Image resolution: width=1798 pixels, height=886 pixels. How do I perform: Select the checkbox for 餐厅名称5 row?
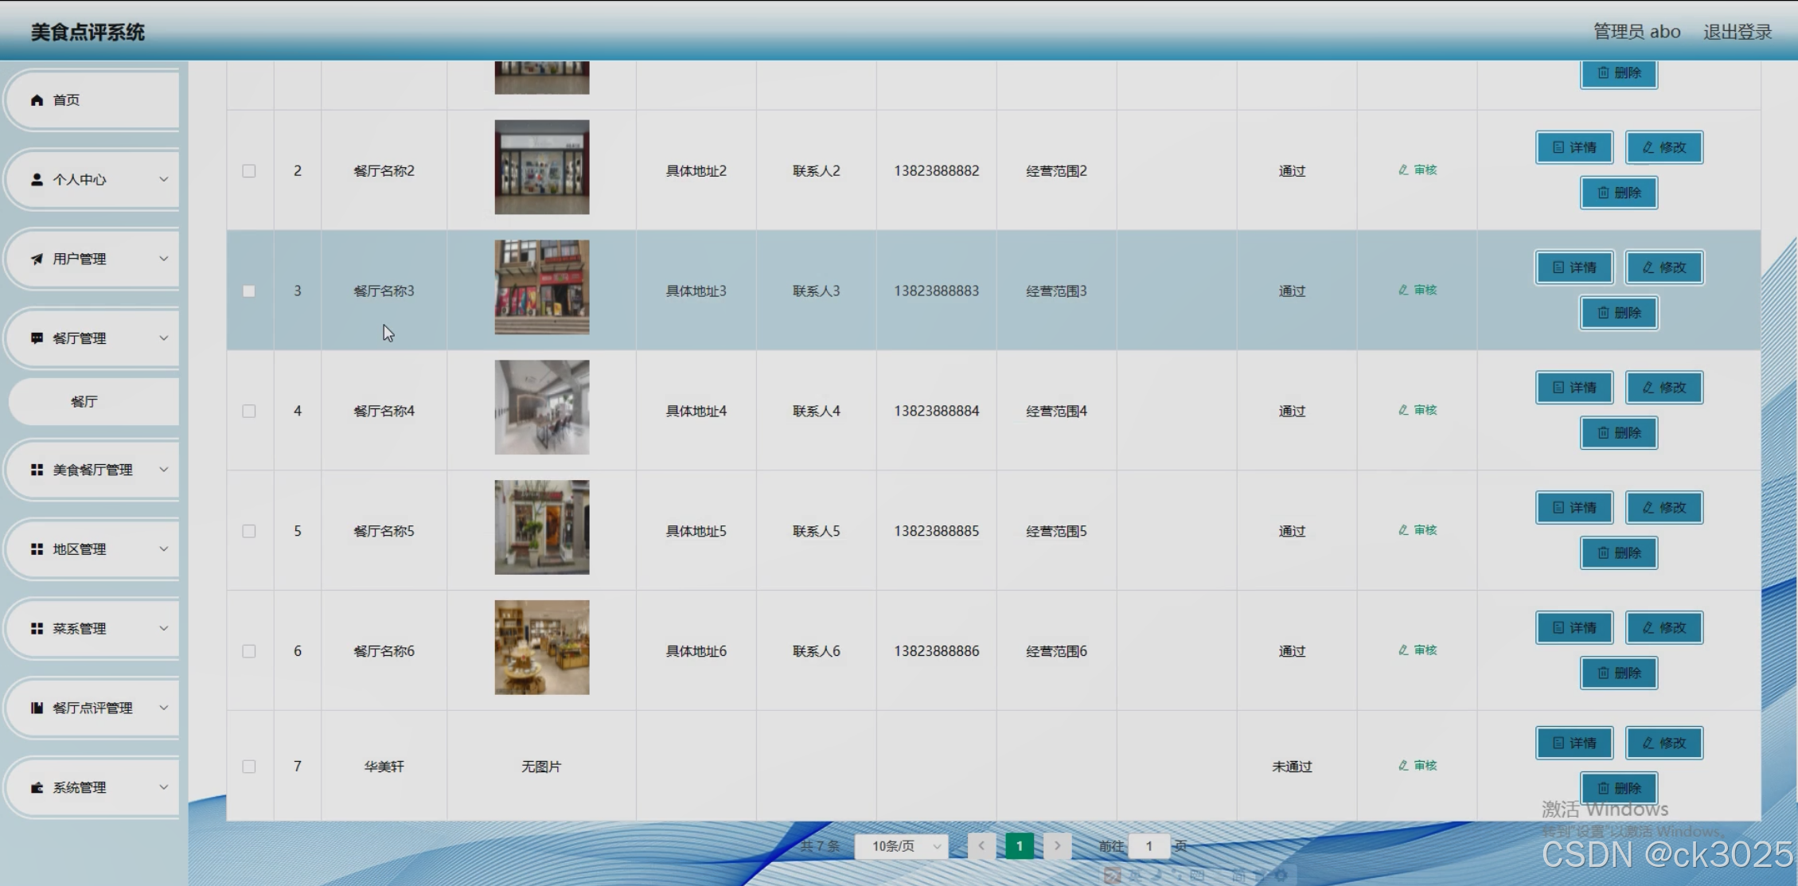tap(249, 531)
